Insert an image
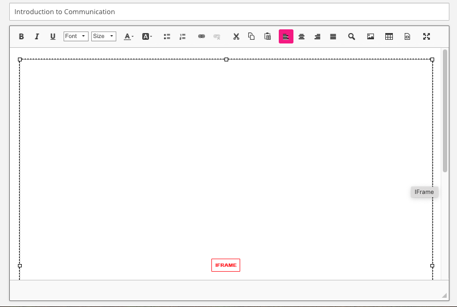The width and height of the screenshot is (457, 307). coord(371,36)
